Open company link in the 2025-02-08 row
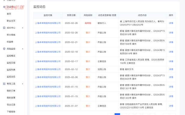The width and height of the screenshot is (185, 115). (48, 77)
